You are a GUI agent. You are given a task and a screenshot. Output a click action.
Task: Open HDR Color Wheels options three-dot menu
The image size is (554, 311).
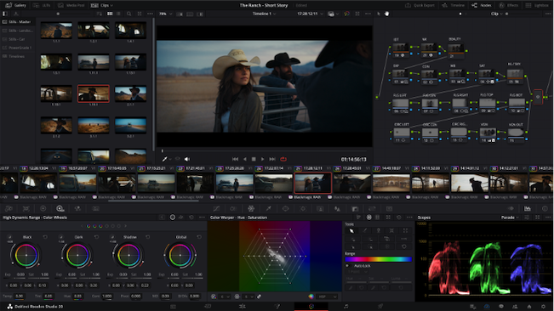(x=202, y=218)
